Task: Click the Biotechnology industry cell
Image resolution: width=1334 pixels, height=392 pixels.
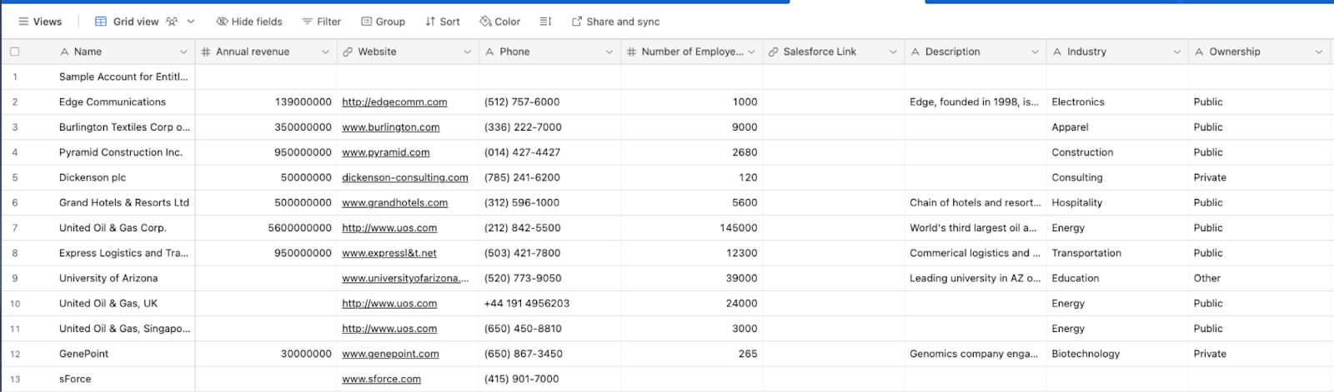Action: coord(1116,354)
